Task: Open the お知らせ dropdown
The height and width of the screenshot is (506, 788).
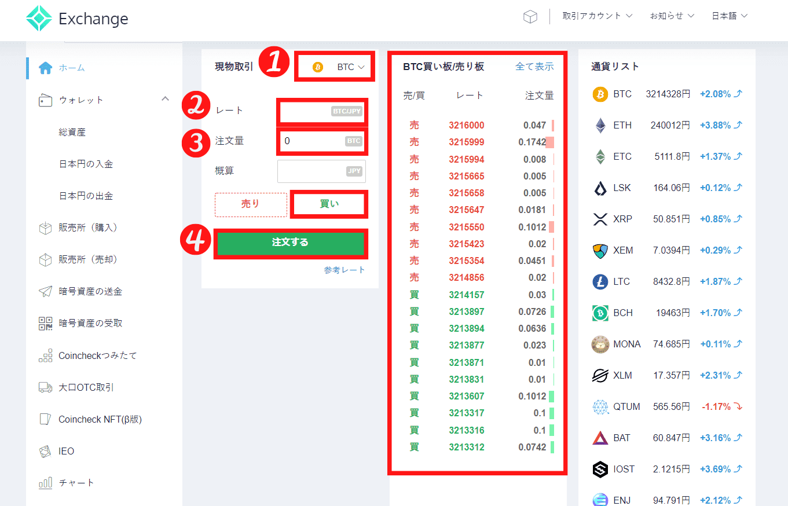Action: point(672,16)
